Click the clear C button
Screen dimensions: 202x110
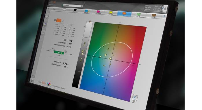click(x=135, y=98)
